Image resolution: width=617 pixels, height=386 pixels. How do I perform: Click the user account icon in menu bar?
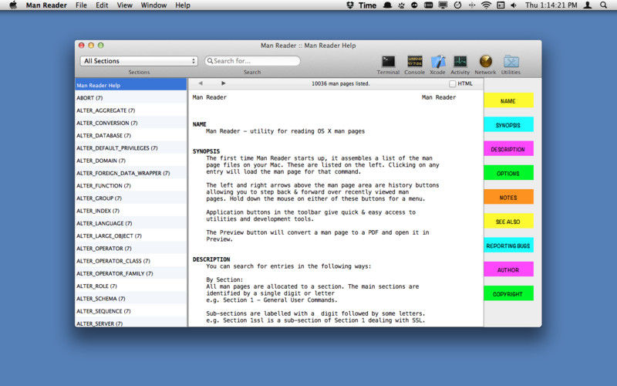pyautogui.click(x=588, y=5)
